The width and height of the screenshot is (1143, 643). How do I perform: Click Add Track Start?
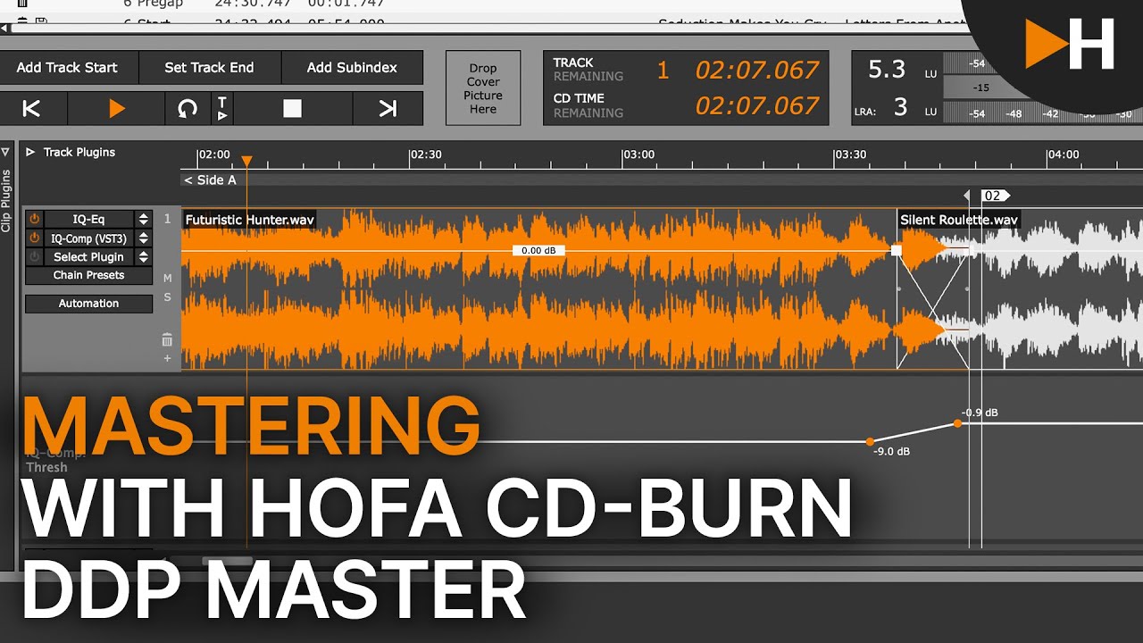pyautogui.click(x=67, y=67)
